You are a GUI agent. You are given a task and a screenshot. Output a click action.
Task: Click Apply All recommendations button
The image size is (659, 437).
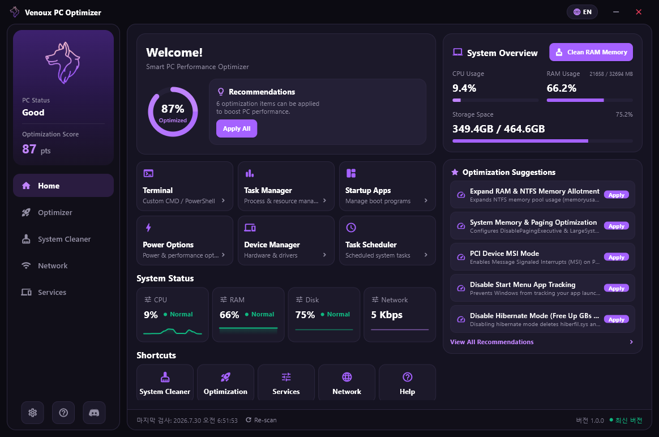pyautogui.click(x=237, y=128)
